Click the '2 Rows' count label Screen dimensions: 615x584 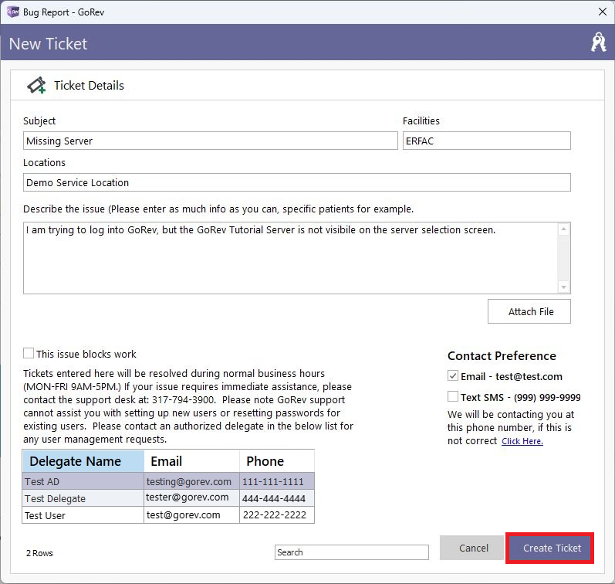tap(39, 553)
